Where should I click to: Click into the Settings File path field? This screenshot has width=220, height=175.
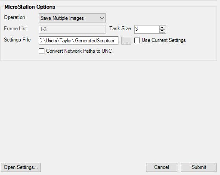point(78,41)
